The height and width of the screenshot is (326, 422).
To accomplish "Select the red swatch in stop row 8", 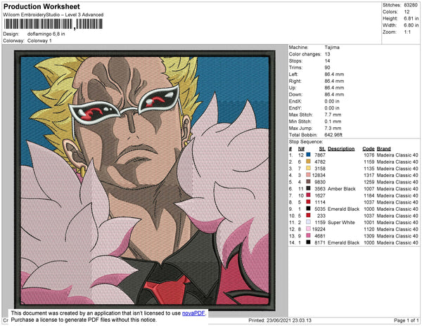I will point(309,202).
